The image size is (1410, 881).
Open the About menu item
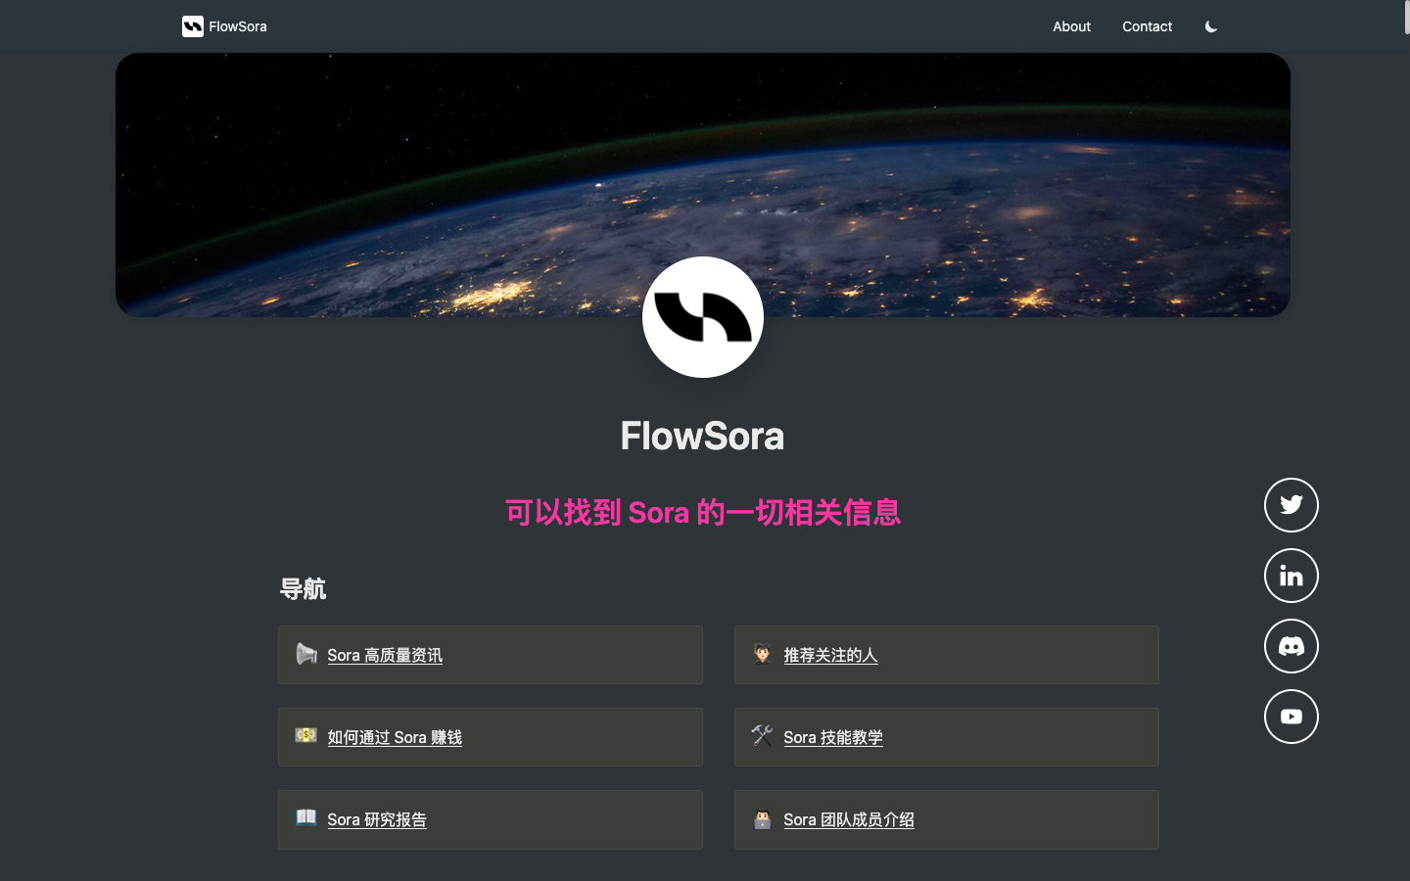(x=1071, y=26)
